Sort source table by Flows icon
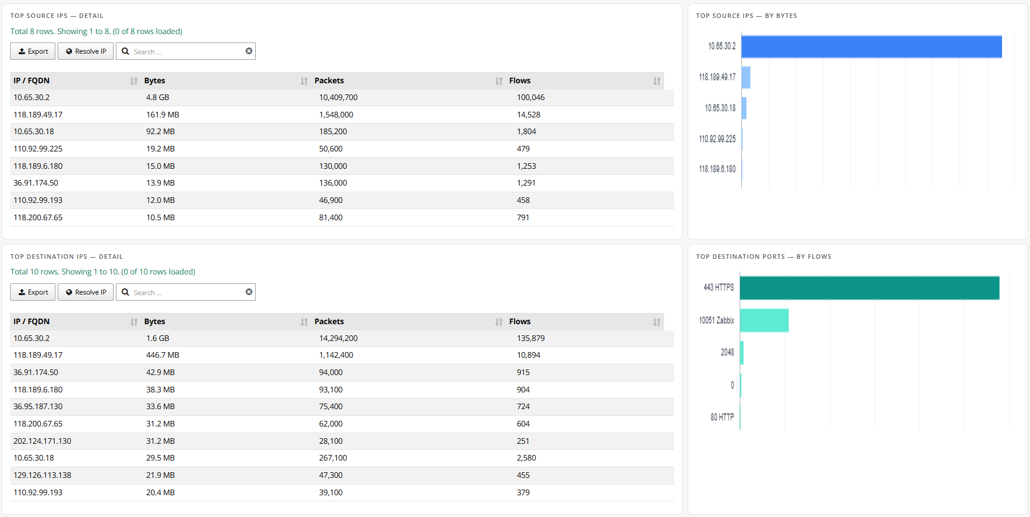This screenshot has height=517, width=1030. coord(656,81)
